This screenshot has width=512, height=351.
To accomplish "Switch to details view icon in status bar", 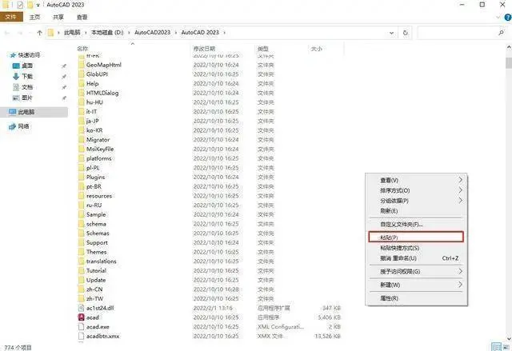I will [496, 347].
